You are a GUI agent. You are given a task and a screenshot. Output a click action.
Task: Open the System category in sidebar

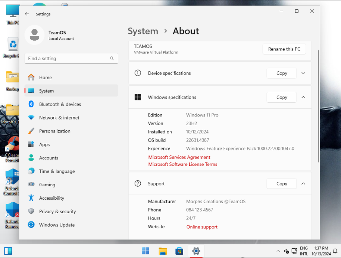point(71,91)
